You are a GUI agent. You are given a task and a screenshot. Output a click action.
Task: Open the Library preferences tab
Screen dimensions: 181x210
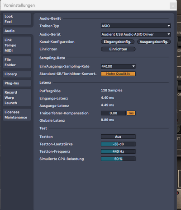click(x=17, y=74)
